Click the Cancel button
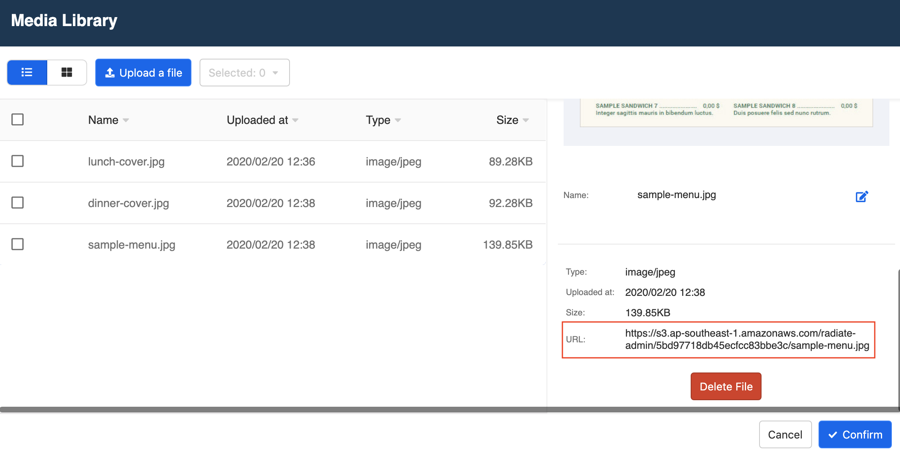The width and height of the screenshot is (900, 454). pyautogui.click(x=785, y=435)
